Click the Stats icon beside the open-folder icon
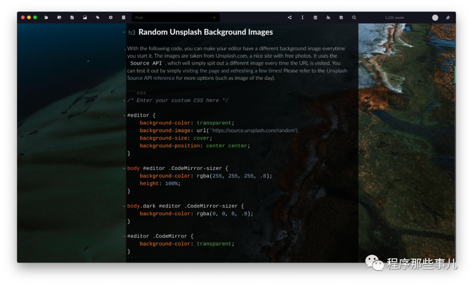This screenshot has height=285, width=473. [59, 18]
